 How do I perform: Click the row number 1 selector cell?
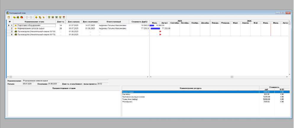click(10, 25)
